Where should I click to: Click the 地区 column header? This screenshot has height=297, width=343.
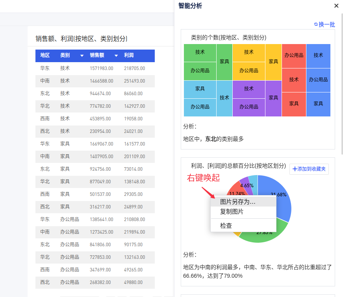(45, 55)
